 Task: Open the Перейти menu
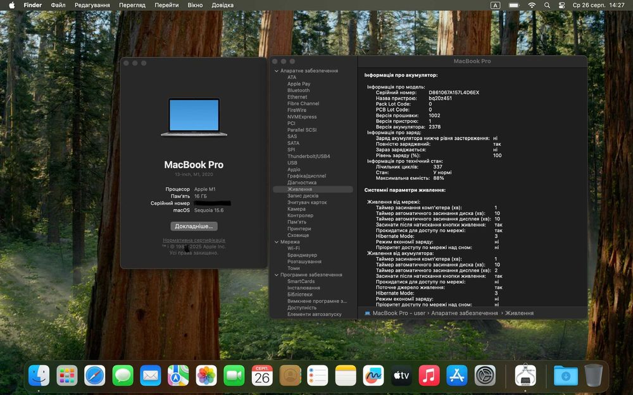[166, 5]
